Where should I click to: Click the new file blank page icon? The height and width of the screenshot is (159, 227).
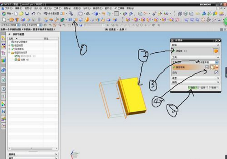(x=16, y=14)
